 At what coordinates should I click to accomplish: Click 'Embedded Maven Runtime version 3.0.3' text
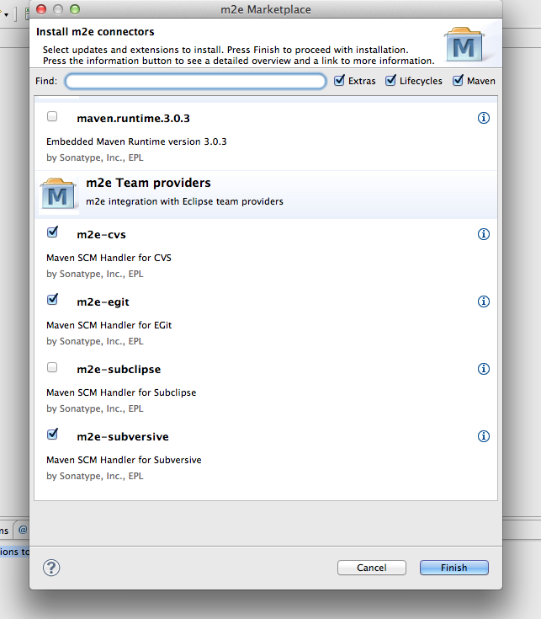[136, 141]
